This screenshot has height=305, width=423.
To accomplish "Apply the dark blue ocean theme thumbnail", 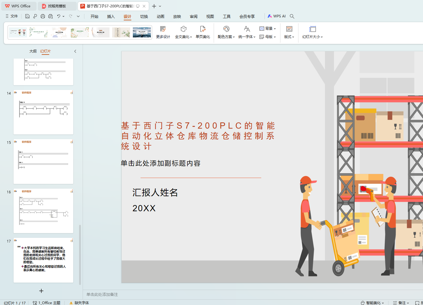I will pos(142,32).
